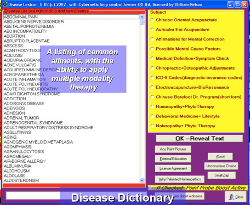The width and height of the screenshot is (250, 205).
Task: Click the Disease Lexicon title bar app icon
Action: click(x=5, y=4)
